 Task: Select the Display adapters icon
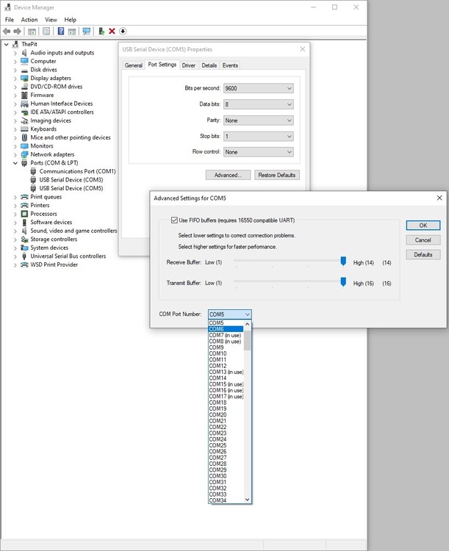click(24, 78)
